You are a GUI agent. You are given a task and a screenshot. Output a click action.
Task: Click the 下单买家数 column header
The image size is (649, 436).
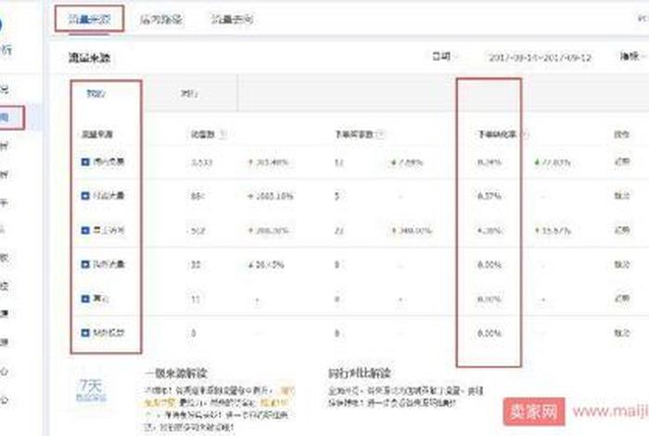tap(354, 135)
